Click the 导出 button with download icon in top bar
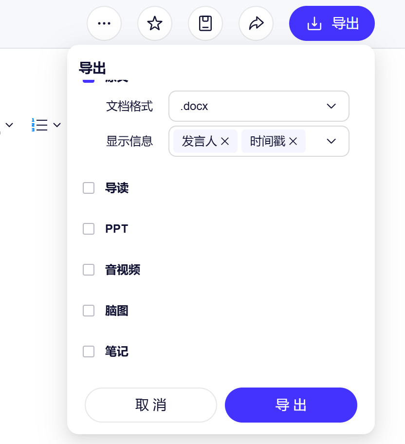The width and height of the screenshot is (405, 444). pos(331,23)
